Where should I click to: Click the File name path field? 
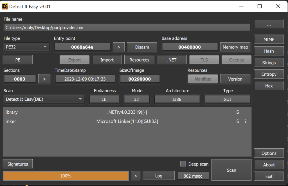pos(127,27)
